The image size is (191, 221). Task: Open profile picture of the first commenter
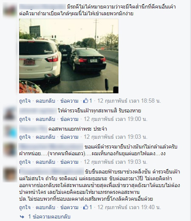click(x=10, y=10)
